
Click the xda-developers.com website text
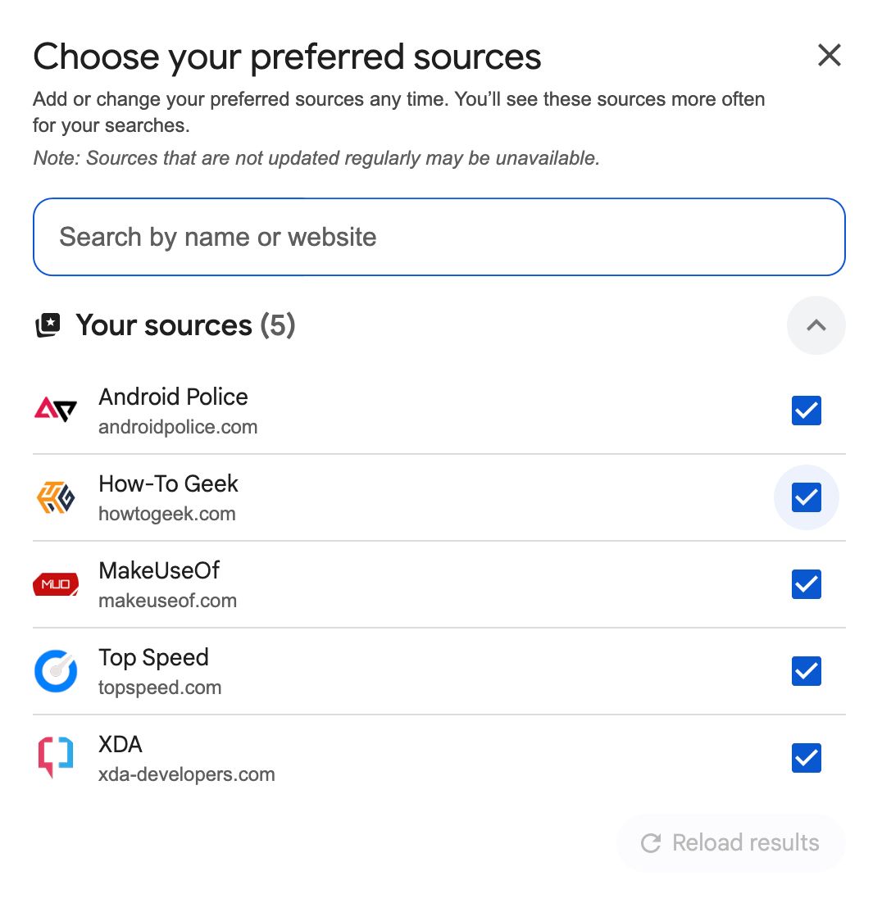[187, 774]
